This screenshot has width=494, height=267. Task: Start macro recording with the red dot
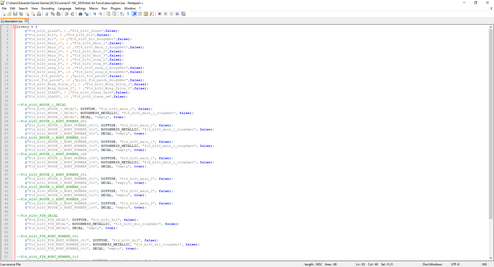click(160, 14)
